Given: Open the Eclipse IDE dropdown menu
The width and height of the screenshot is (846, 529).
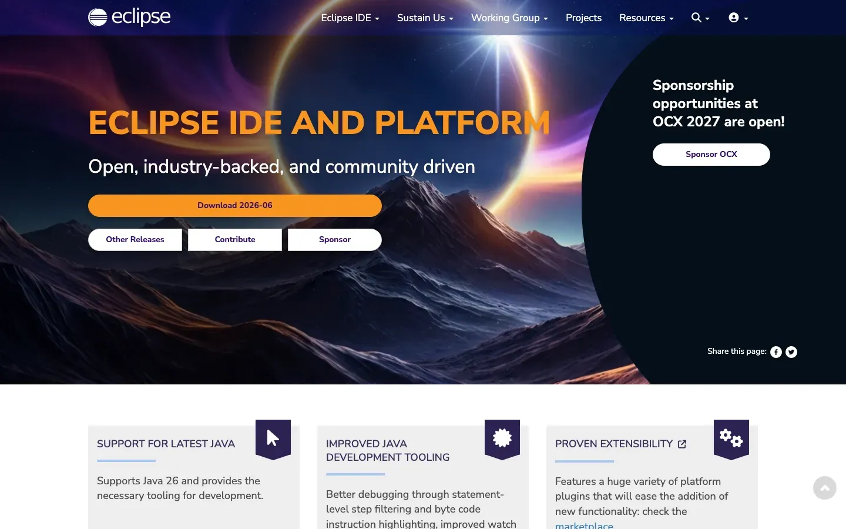Looking at the screenshot, I should pyautogui.click(x=350, y=18).
